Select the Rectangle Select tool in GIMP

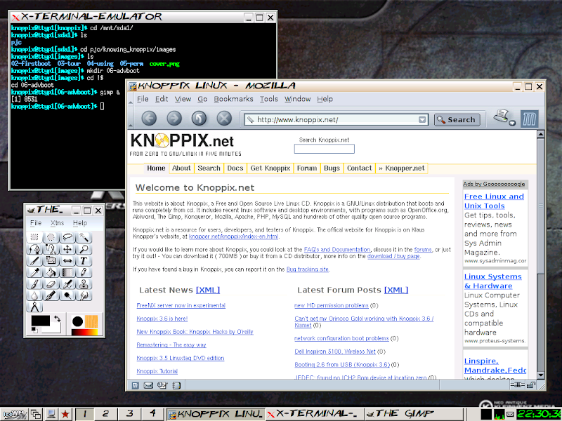coord(32,236)
